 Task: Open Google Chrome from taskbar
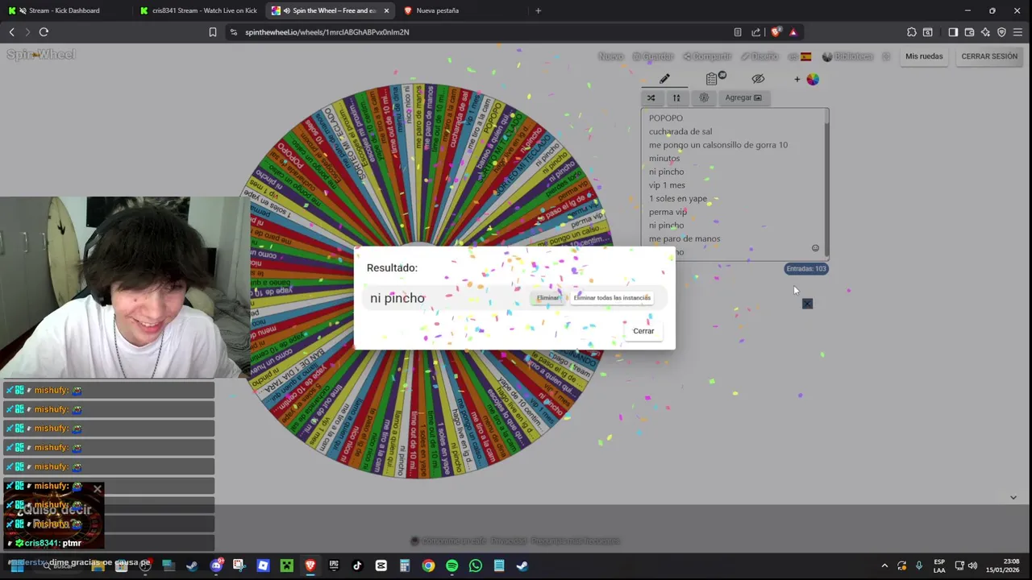click(428, 565)
